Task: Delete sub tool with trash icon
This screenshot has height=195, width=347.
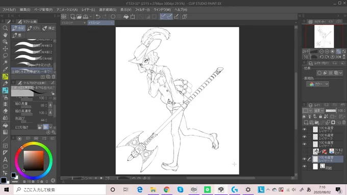Action: 54,77
